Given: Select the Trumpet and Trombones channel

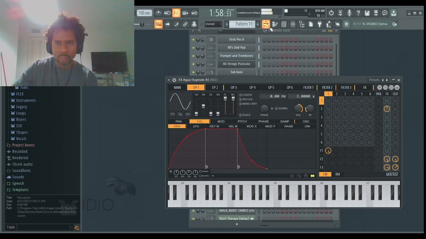Looking at the screenshot, I should point(237,56).
